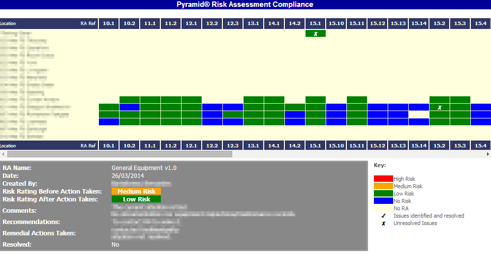491x255 pixels.
Task: Select column 15.4 in the upper header
Action: tap(481, 24)
